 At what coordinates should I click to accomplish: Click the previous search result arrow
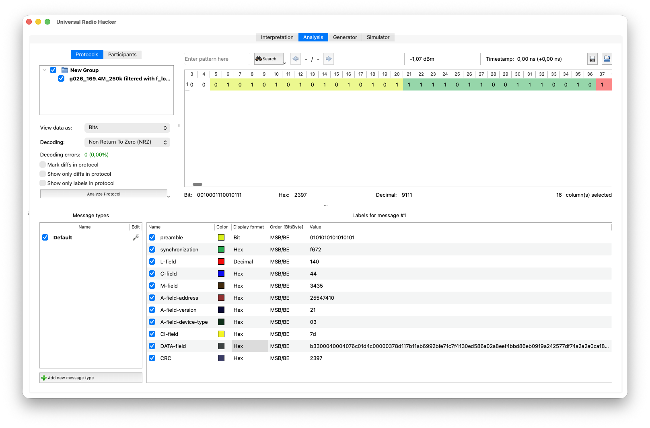click(296, 59)
